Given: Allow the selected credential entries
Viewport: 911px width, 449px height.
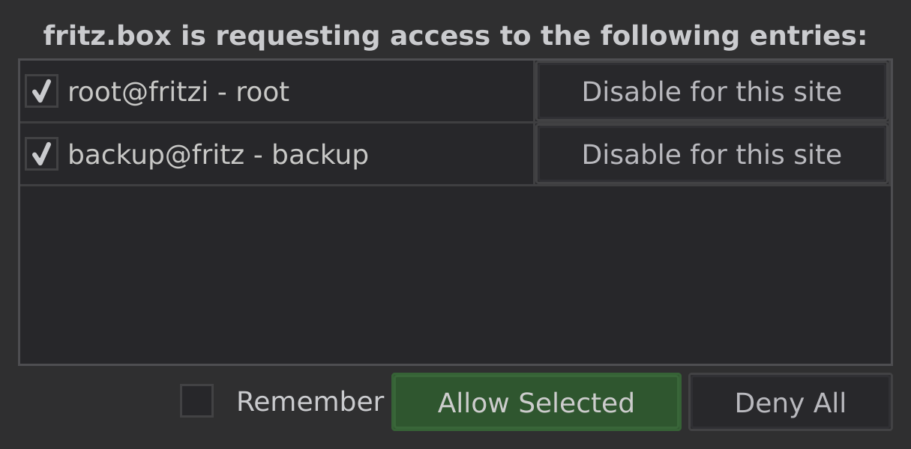Looking at the screenshot, I should click(x=536, y=402).
